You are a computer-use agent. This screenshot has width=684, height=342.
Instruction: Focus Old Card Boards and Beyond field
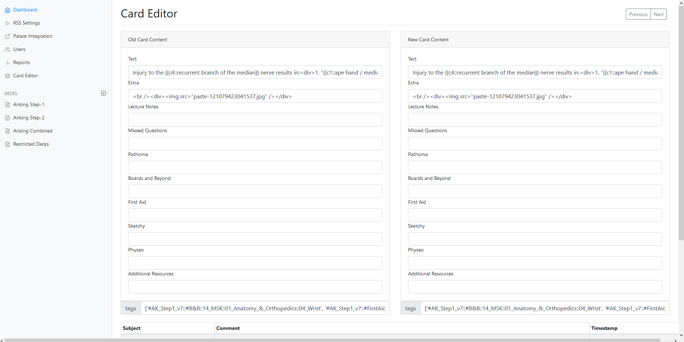coord(255,192)
